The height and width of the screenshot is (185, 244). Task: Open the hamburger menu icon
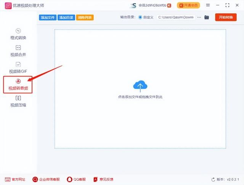(208, 5)
